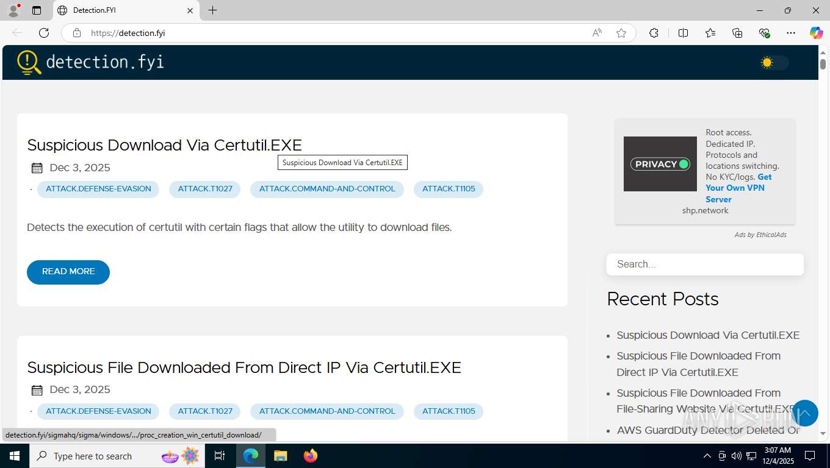Open Browser essentials heart icon
This screenshot has width=830, height=468.
click(764, 33)
